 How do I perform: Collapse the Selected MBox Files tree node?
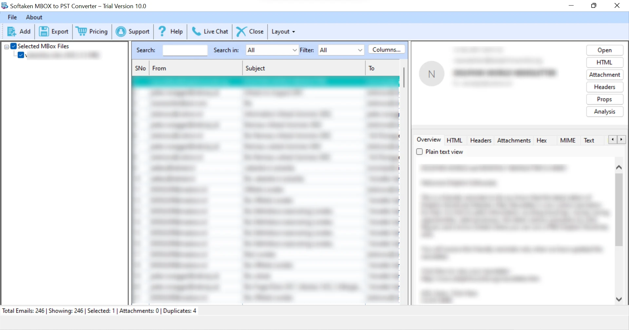(7, 47)
